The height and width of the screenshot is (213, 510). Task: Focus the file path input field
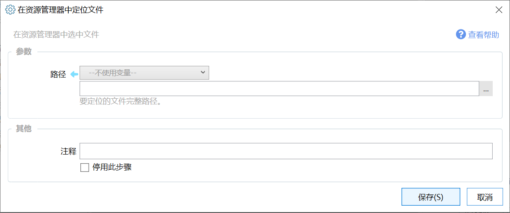[x=279, y=88]
